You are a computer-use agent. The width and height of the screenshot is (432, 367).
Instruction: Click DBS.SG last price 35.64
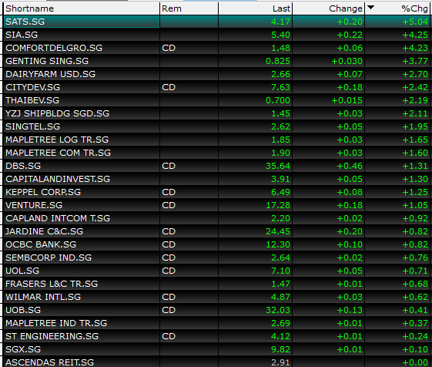click(x=278, y=166)
